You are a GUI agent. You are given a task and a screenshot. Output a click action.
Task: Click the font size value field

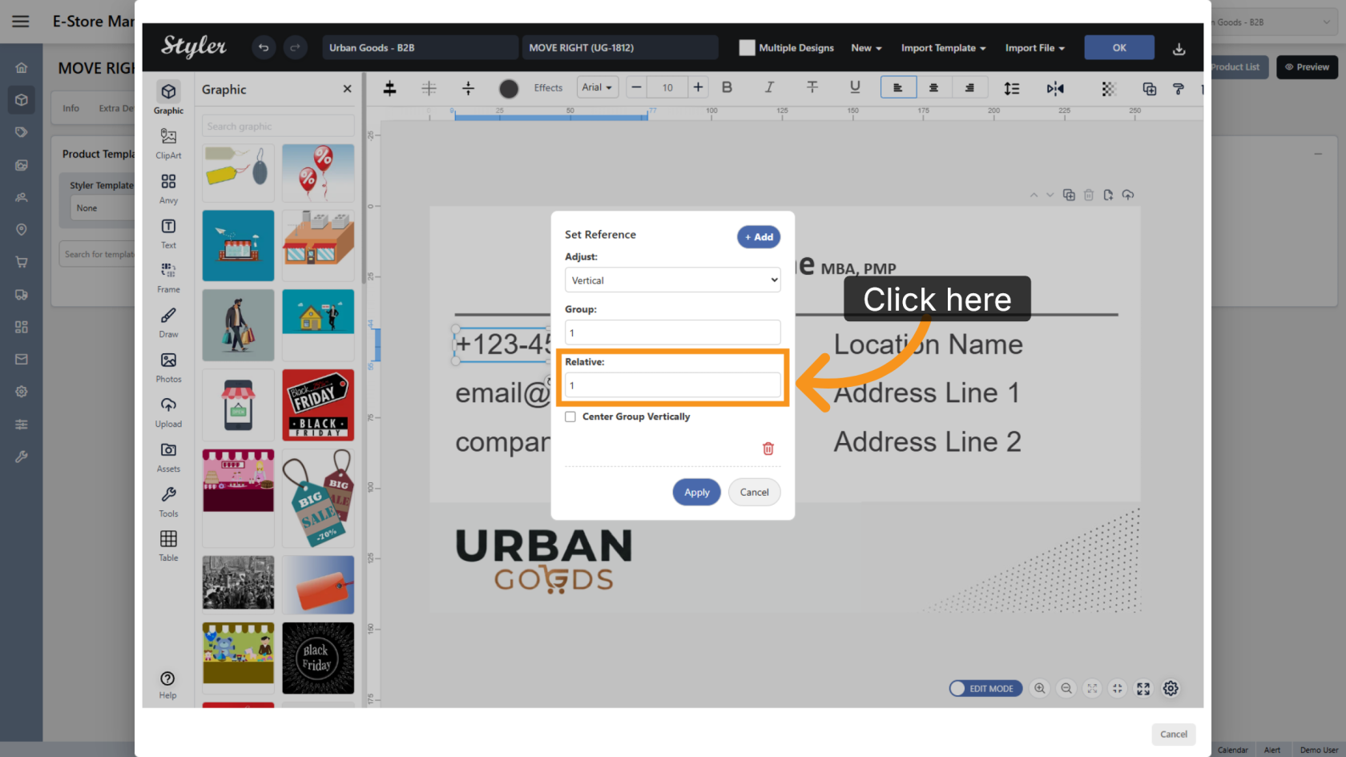click(x=667, y=87)
